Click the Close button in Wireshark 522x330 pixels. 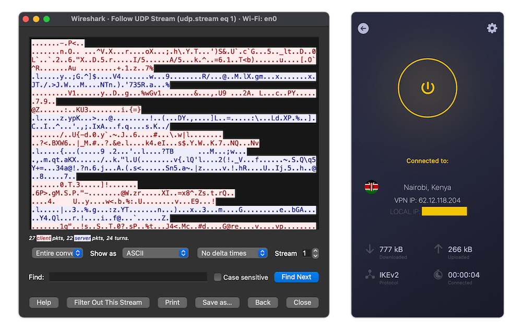(302, 302)
